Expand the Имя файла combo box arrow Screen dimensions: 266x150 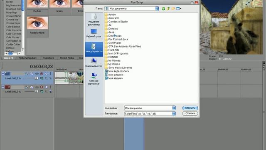(x=174, y=108)
